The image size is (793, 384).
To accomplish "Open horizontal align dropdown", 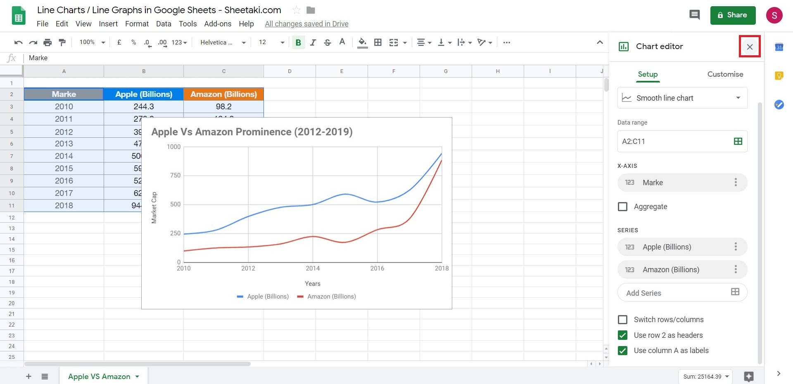I will point(424,42).
